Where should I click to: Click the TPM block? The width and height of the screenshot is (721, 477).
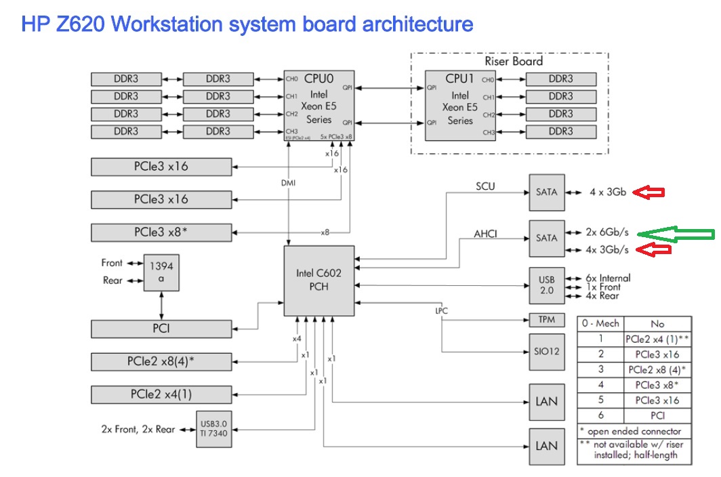pyautogui.click(x=547, y=320)
